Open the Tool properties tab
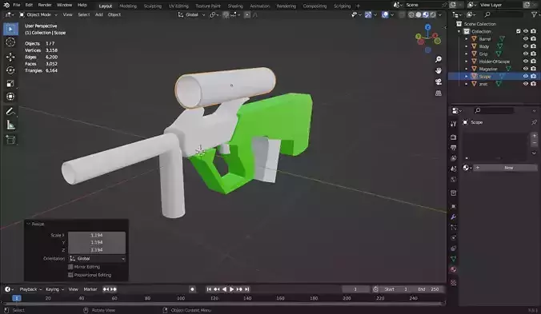Screen dimensions: 541x314 pos(453,124)
